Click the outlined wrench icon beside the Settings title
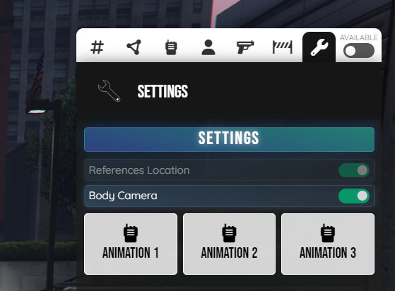The height and width of the screenshot is (291, 395). 109,91
